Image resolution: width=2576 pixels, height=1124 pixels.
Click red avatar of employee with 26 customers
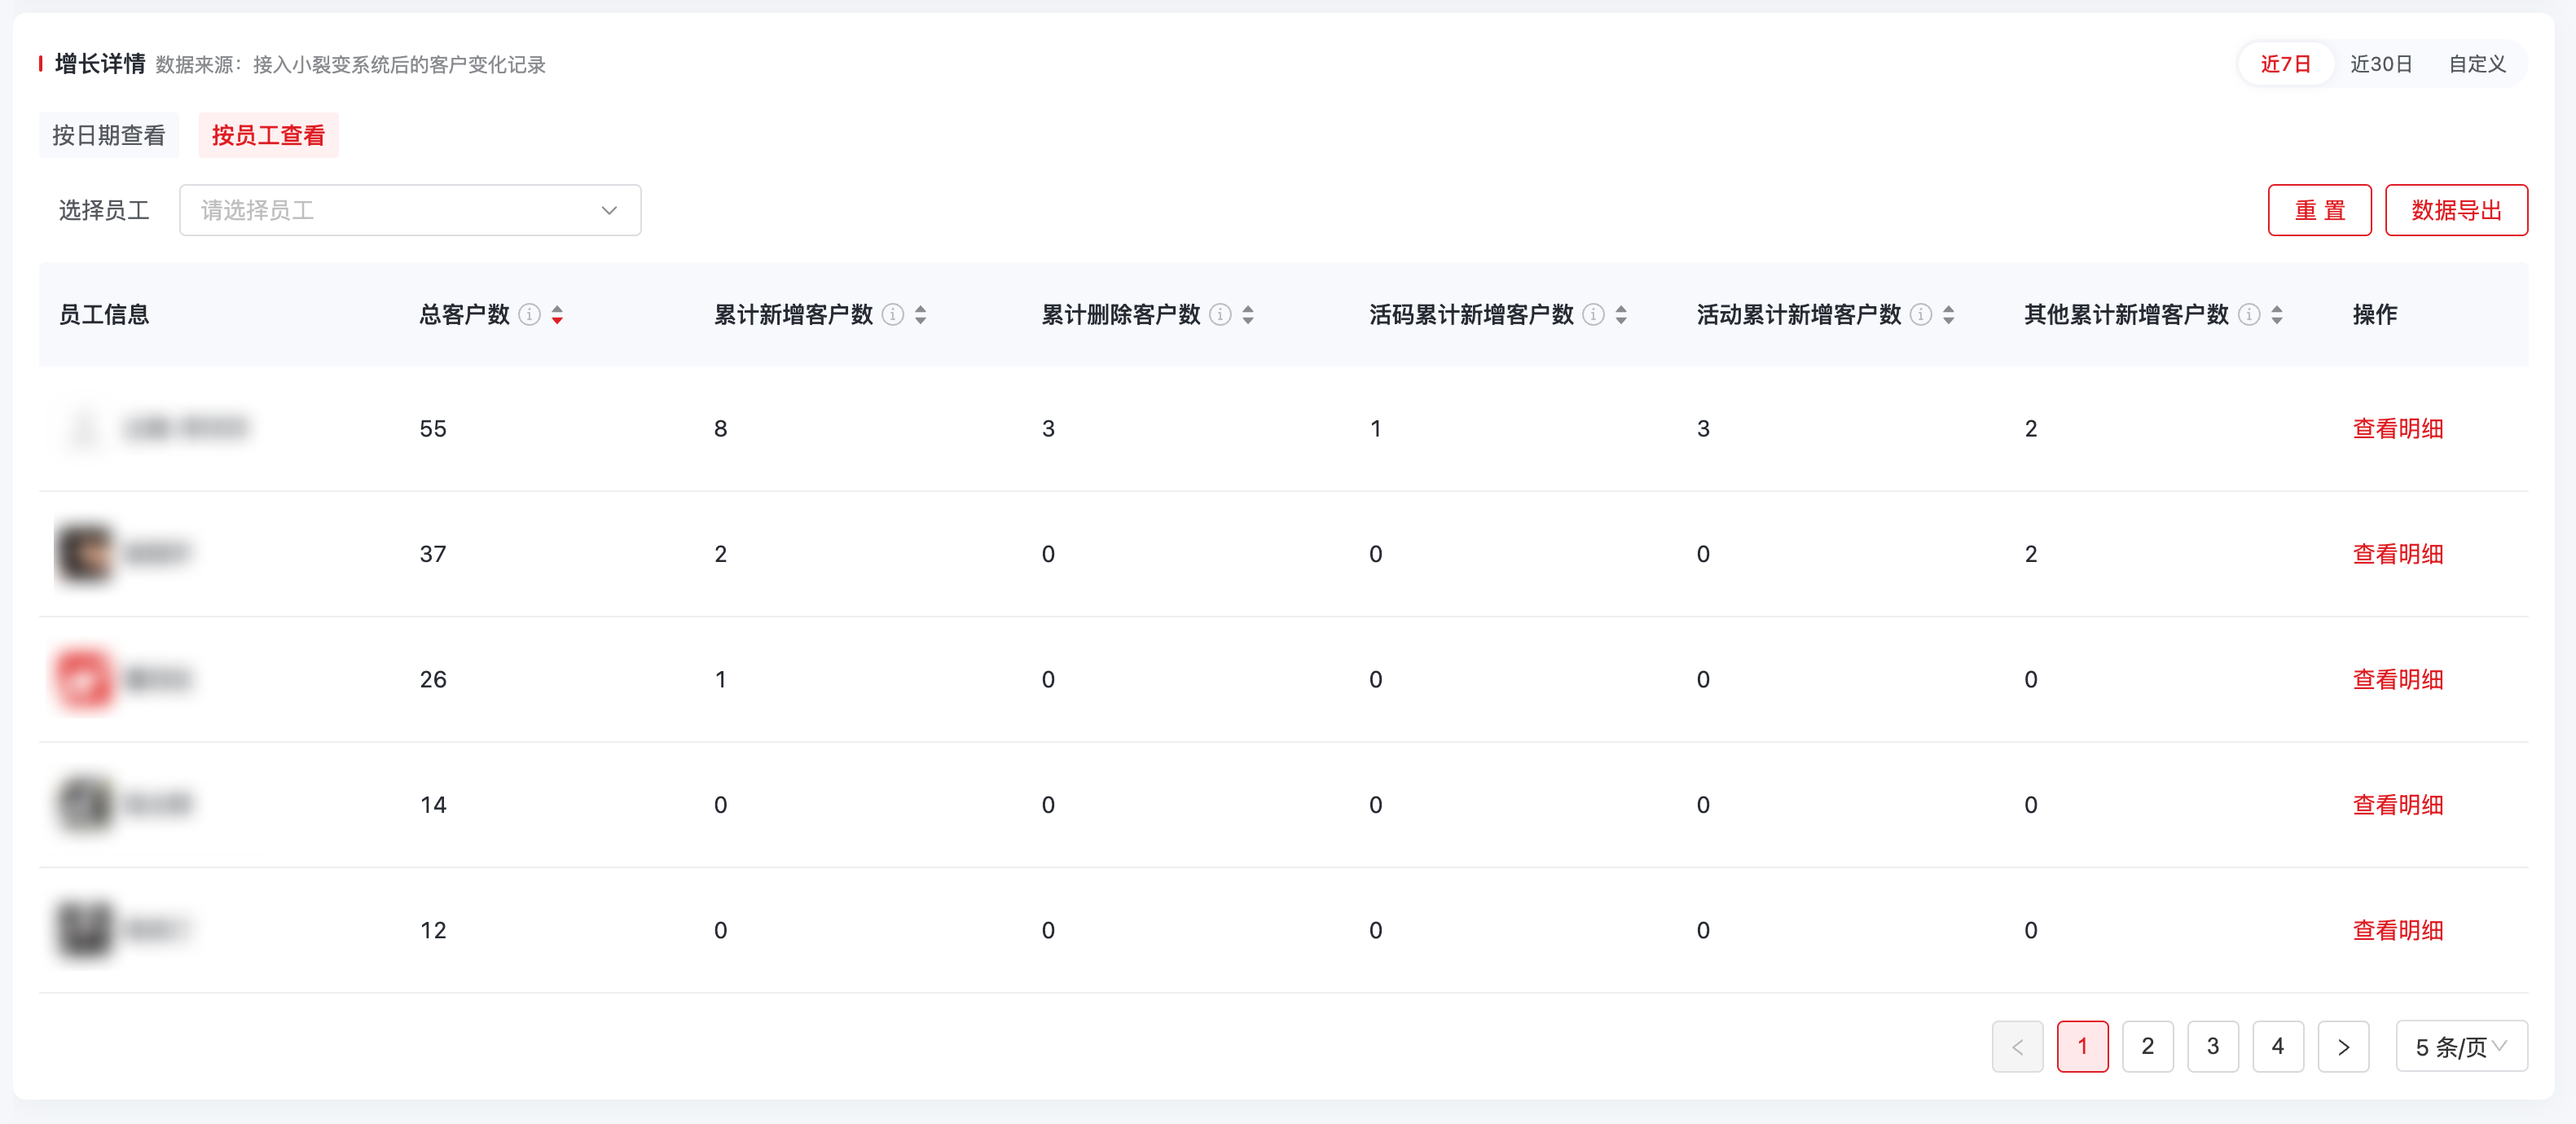tap(84, 679)
